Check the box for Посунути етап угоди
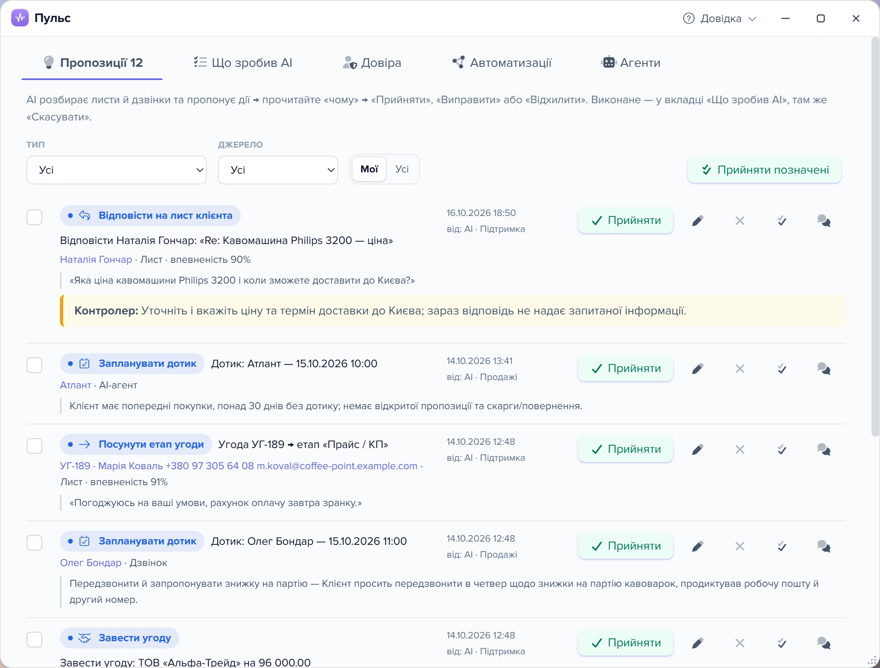 click(x=34, y=446)
